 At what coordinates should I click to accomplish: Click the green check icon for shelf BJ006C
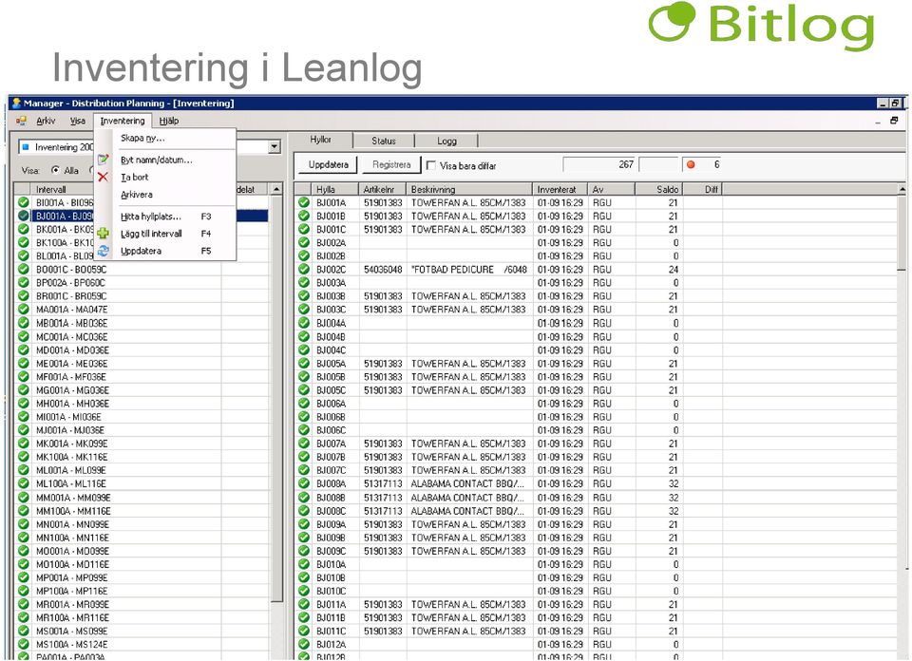click(304, 430)
